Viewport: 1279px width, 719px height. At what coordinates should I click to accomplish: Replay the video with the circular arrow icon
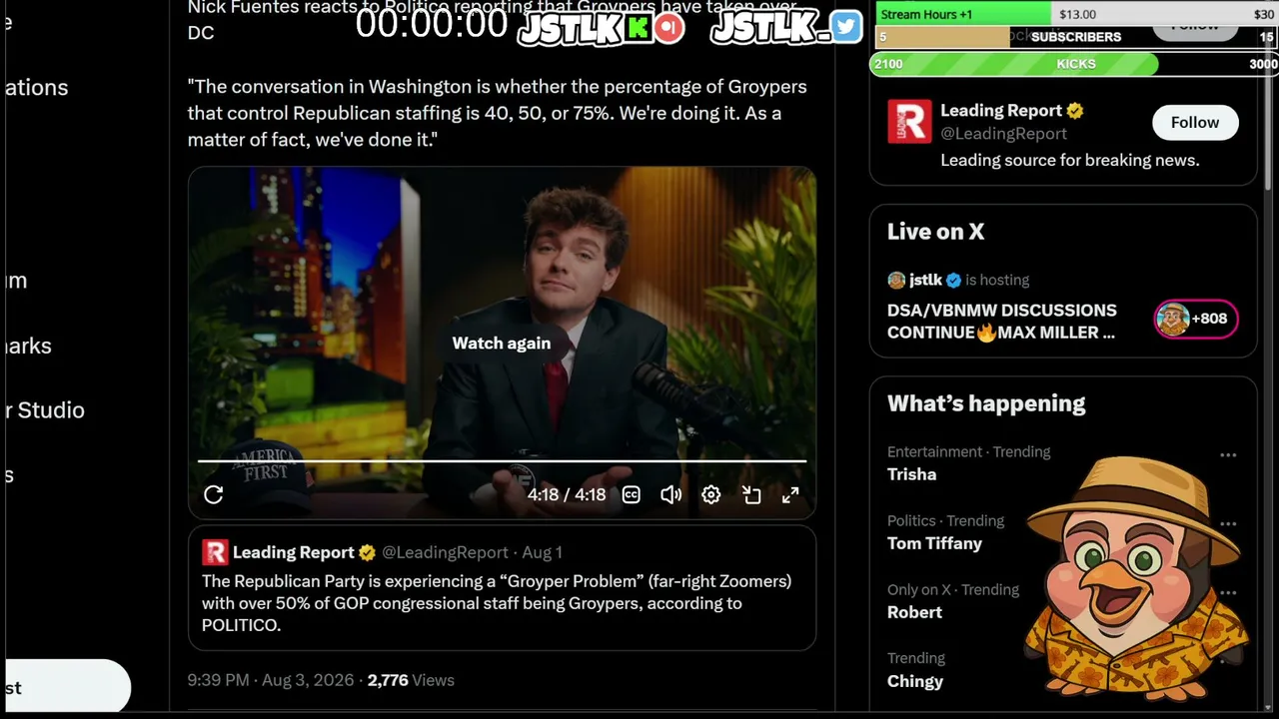pos(213,494)
